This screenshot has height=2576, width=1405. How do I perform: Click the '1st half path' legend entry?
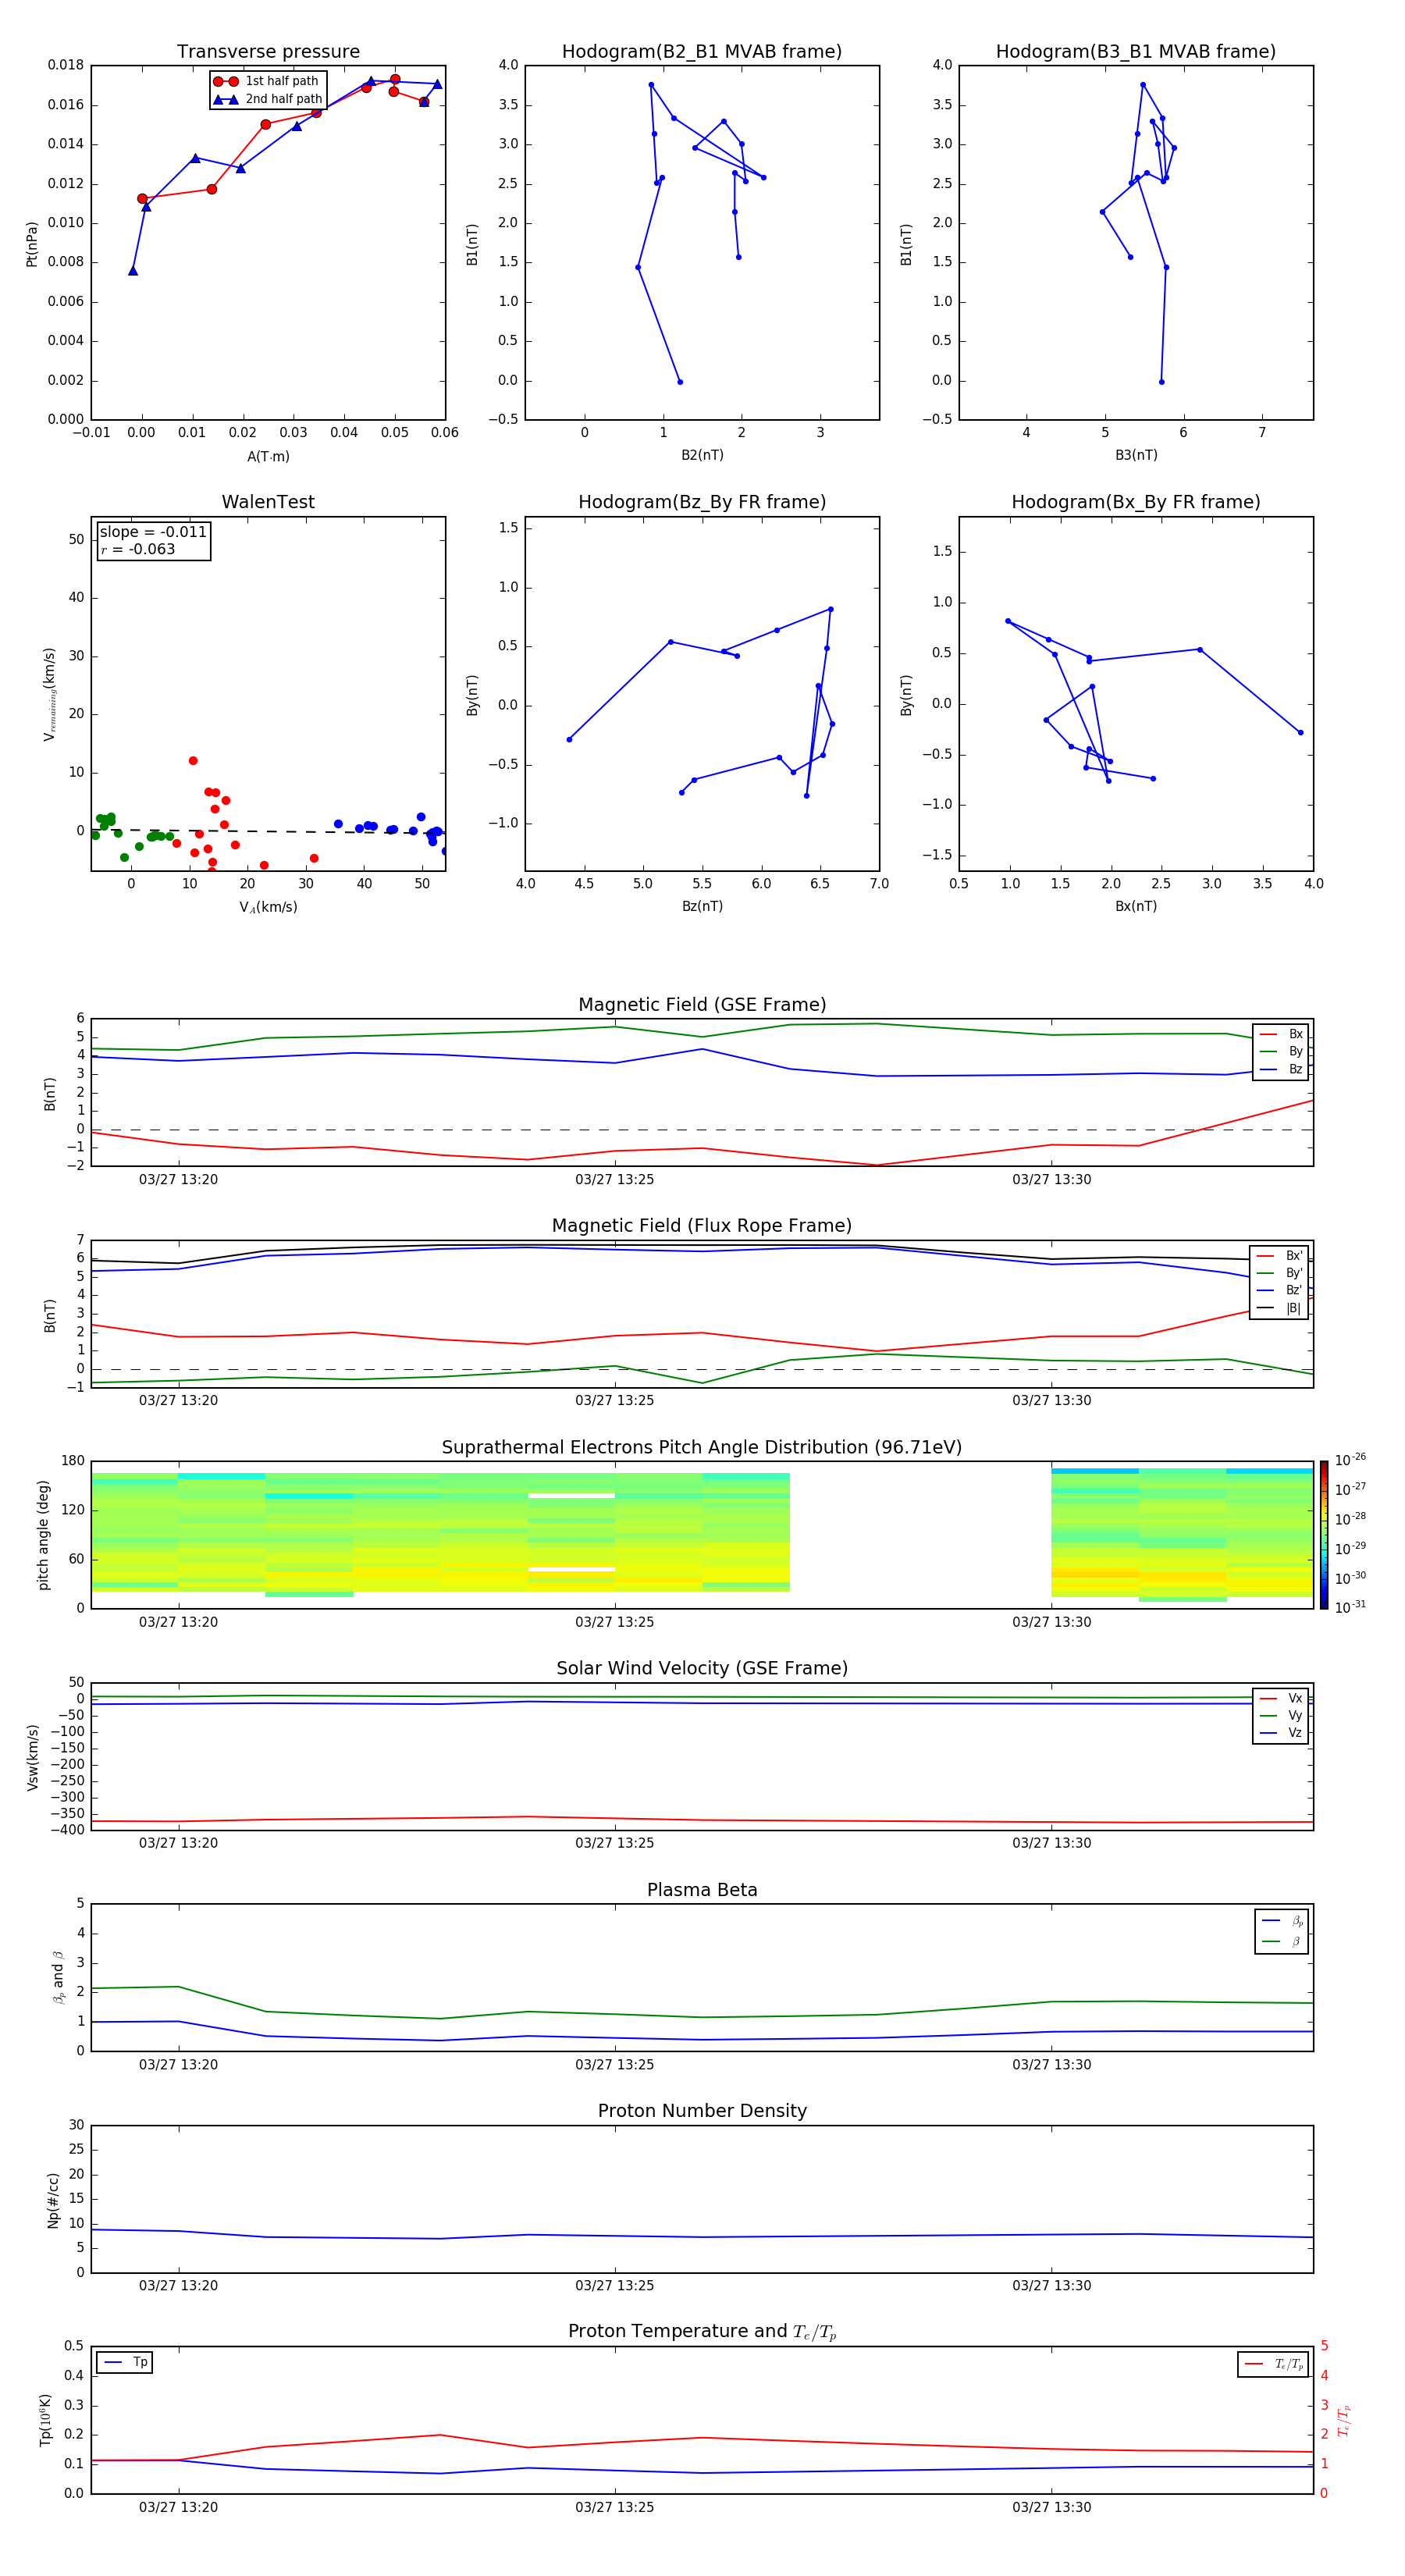tap(267, 81)
